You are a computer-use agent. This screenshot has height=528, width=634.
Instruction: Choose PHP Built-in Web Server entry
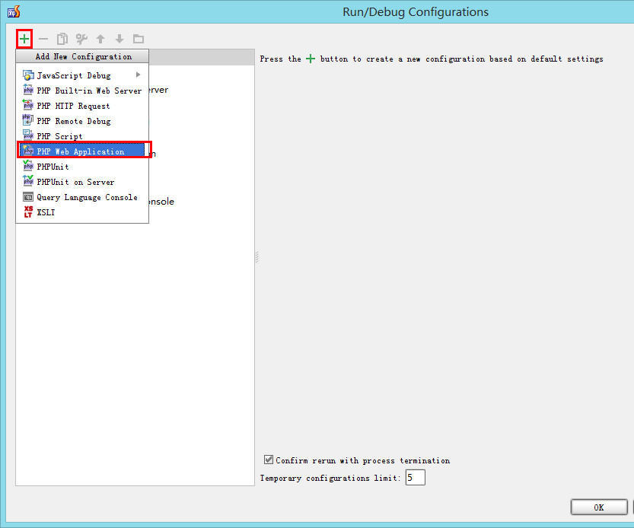[82, 91]
